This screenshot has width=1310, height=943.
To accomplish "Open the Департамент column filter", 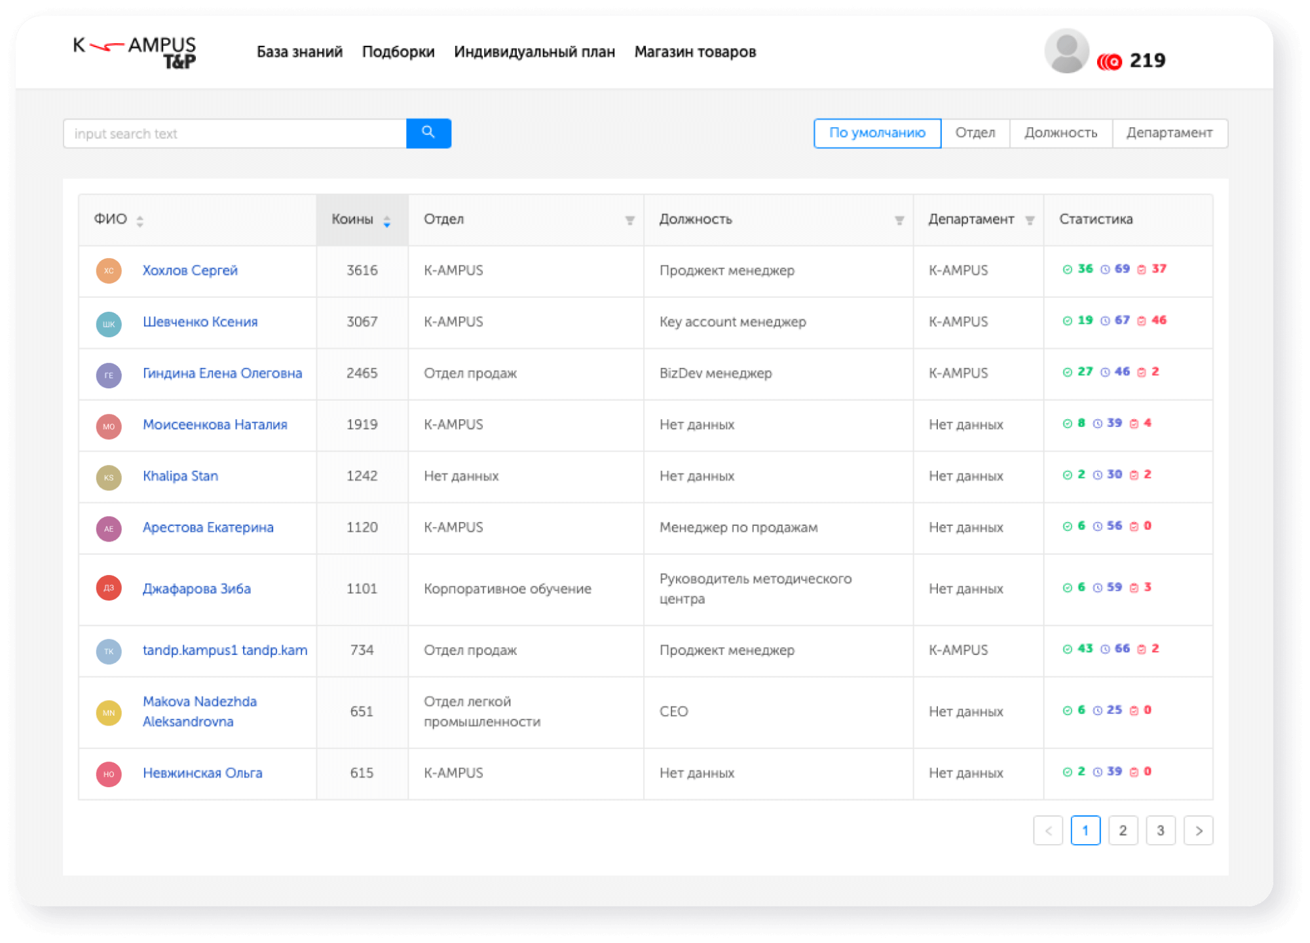I will point(1030,221).
